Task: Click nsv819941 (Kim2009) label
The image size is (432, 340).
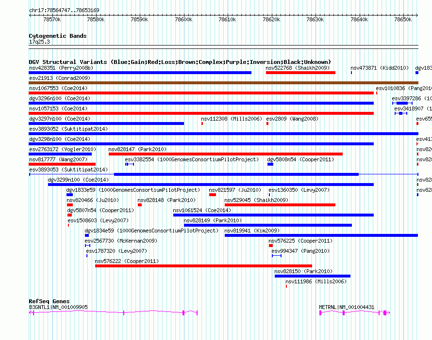Action: pos(252,231)
